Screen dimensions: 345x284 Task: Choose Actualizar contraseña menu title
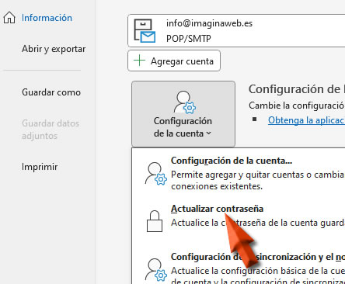[x=217, y=209]
